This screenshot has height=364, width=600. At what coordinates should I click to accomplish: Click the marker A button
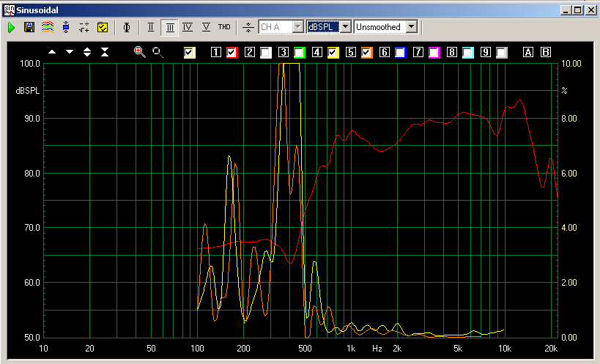click(x=527, y=52)
